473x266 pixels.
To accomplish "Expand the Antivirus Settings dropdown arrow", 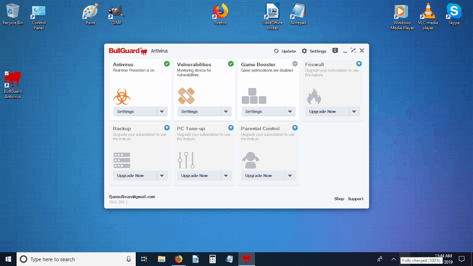I will (162, 111).
